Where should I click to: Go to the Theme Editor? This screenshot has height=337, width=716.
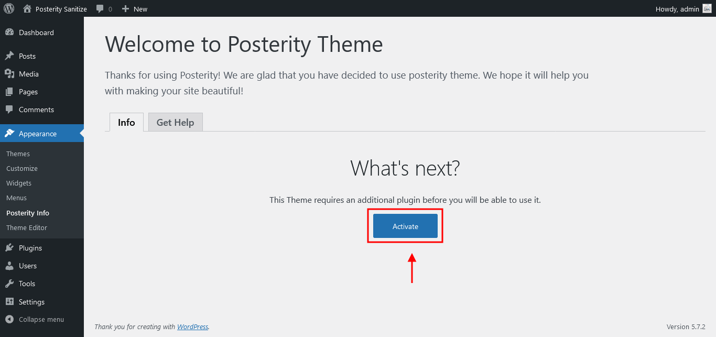pos(27,227)
